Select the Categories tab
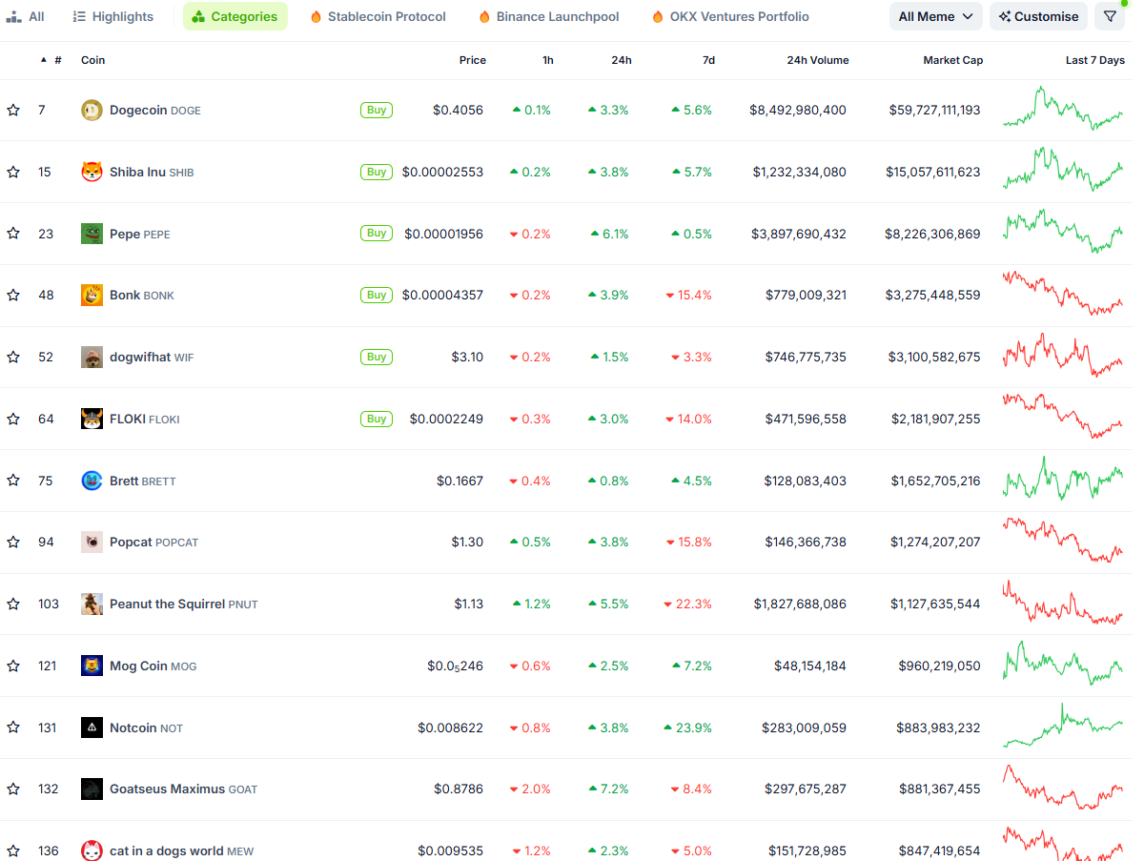Viewport: 1144px width, 861px height. pyautogui.click(x=235, y=16)
